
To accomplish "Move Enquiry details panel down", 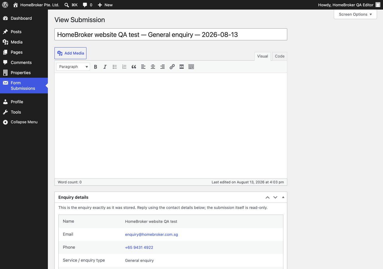I will coord(275,197).
